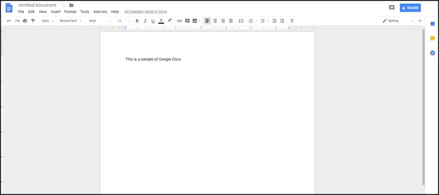Toggle Italic formatting

145,21
